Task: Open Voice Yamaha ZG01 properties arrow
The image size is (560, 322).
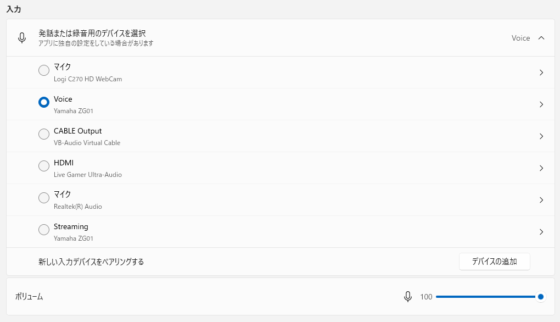Action: [541, 104]
